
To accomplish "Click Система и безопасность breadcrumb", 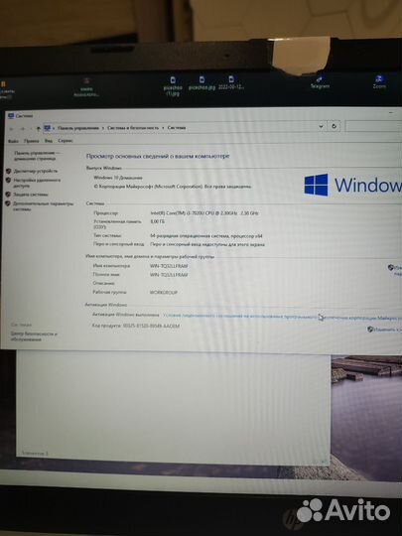I will (133, 128).
